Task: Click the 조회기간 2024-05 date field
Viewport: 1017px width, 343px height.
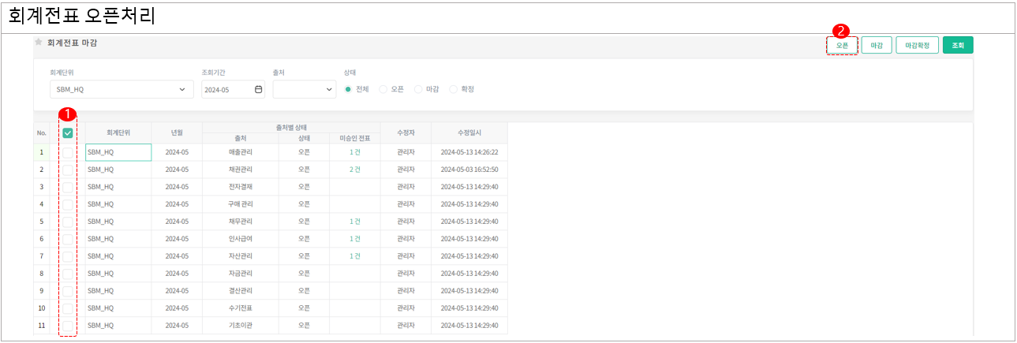Action: (226, 90)
